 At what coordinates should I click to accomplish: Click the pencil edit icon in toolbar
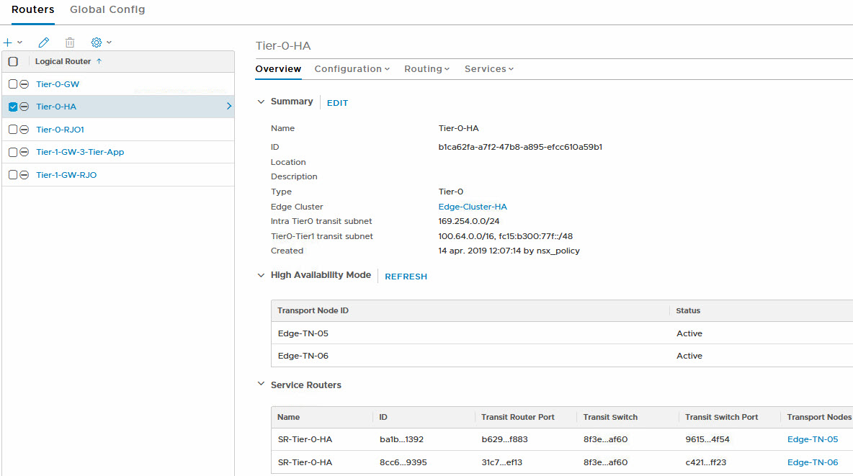click(44, 43)
